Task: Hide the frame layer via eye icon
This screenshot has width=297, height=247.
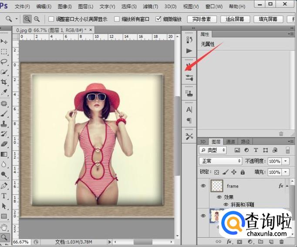Action: pyautogui.click(x=203, y=186)
